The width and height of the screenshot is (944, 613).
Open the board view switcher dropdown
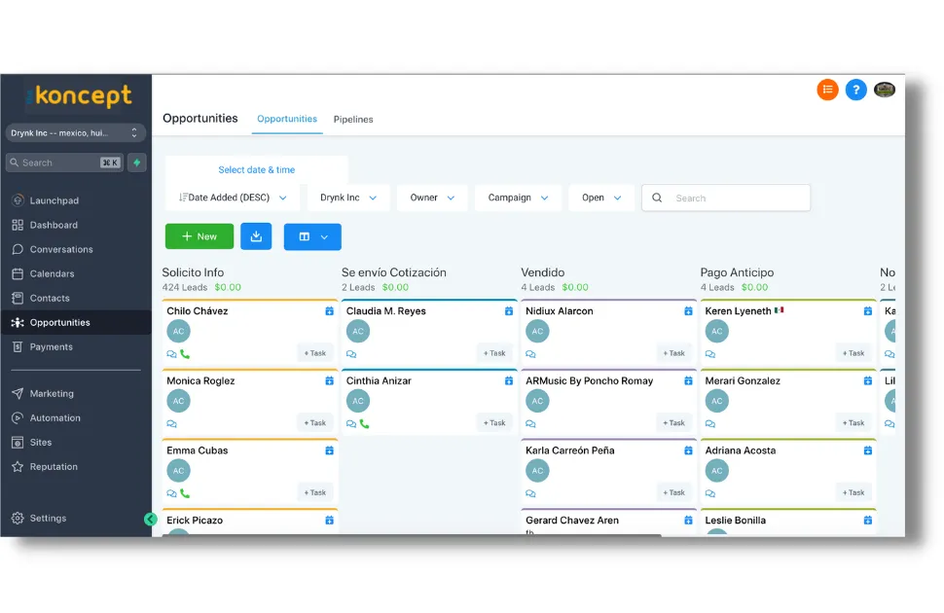(312, 236)
